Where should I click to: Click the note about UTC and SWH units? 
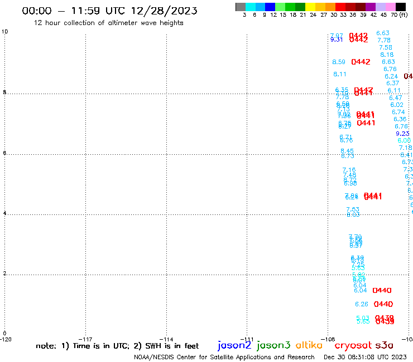[x=117, y=346]
